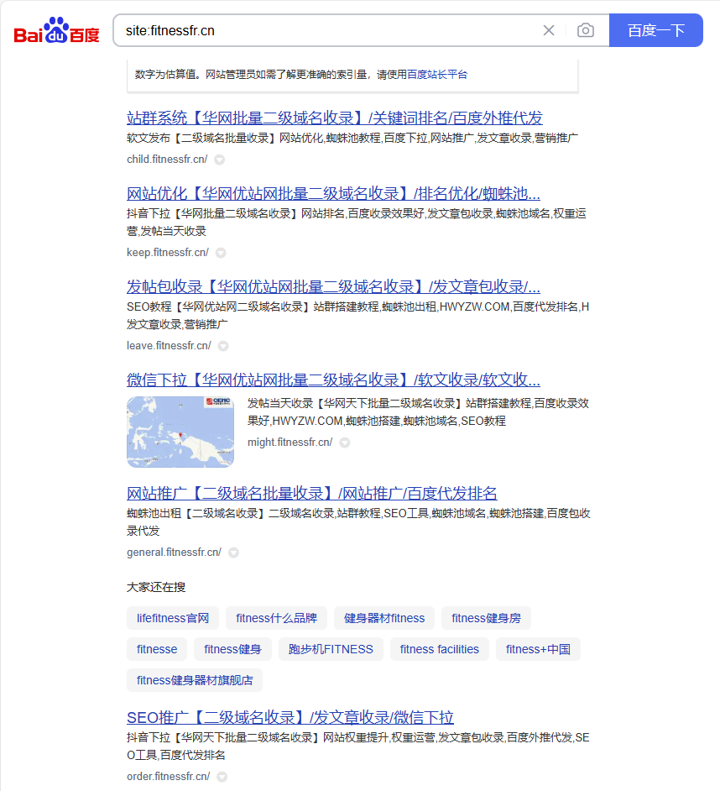Open result titled 发帖包收录【华网优站网批量二级域名收录】
Image resolution: width=720 pixels, height=791 pixels.
pyautogui.click(x=333, y=287)
